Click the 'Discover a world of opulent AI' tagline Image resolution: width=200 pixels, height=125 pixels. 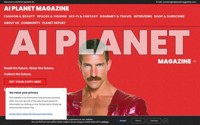coord(19,2)
